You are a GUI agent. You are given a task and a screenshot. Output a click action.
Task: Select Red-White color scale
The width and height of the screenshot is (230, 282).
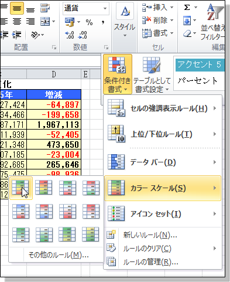91,211
